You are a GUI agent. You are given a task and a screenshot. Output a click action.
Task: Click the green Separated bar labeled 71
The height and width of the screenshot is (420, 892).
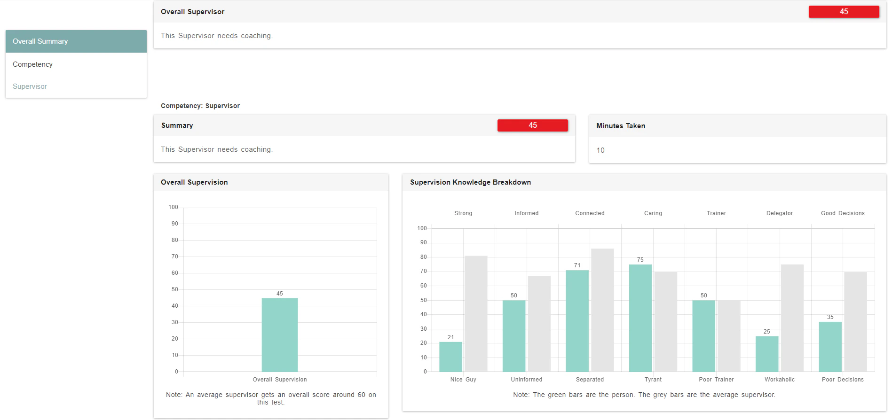click(577, 321)
